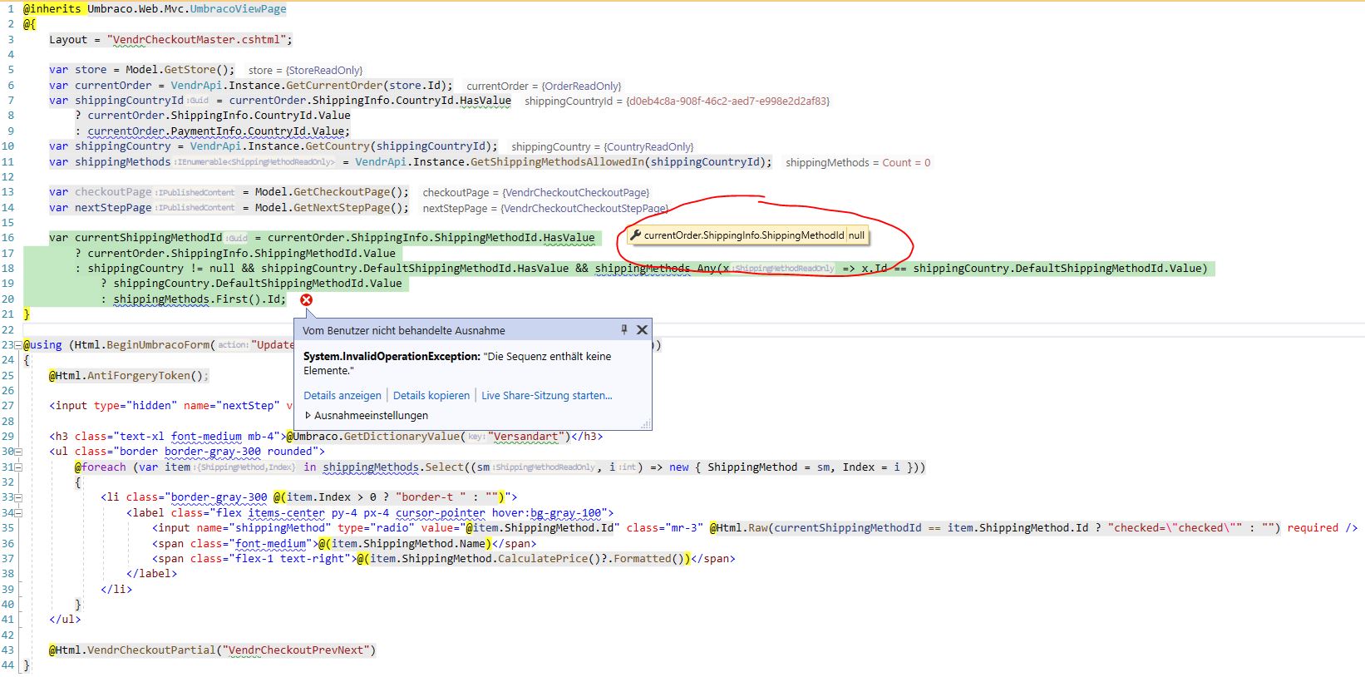Collapse the @foreach block on line 31

click(18, 467)
